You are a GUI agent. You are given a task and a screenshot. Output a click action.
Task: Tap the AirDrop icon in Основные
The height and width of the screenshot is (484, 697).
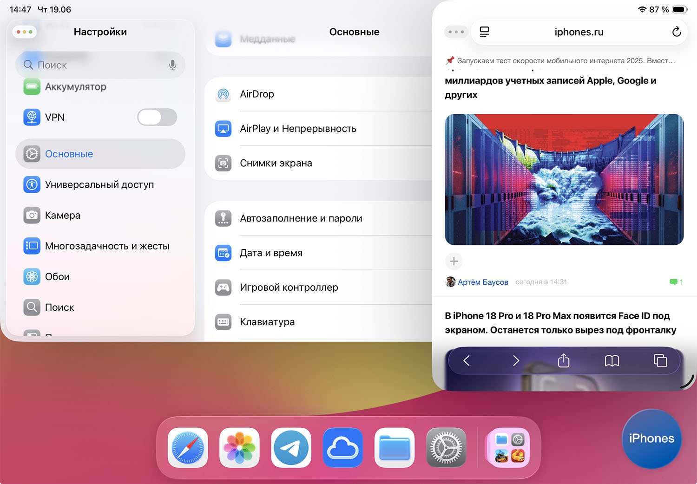tap(224, 94)
